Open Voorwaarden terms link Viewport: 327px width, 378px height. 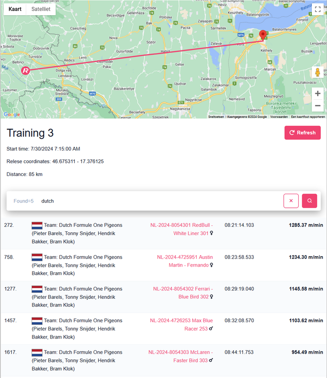[279, 117]
